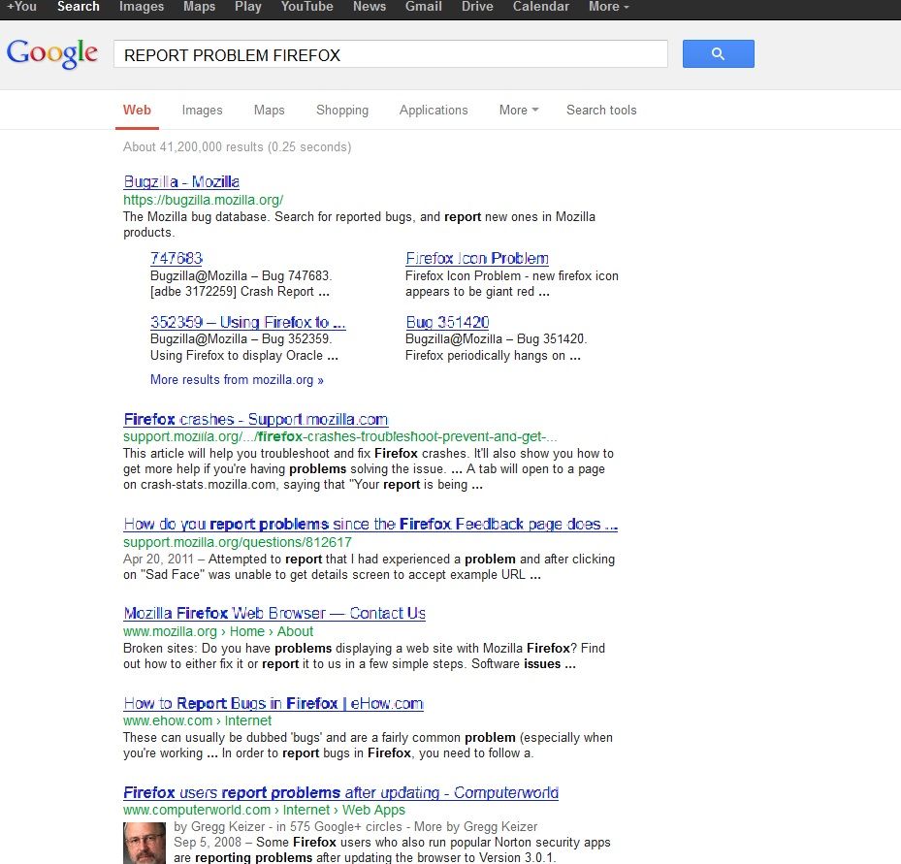This screenshot has width=901, height=864.
Task: Switch to the Shopping results tab
Action: pyautogui.click(x=342, y=110)
